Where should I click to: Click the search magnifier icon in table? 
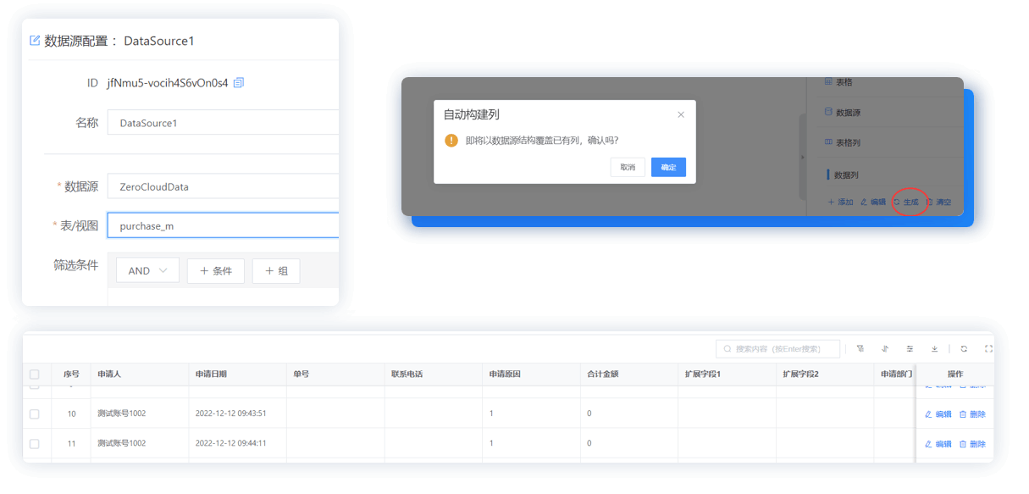[727, 349]
